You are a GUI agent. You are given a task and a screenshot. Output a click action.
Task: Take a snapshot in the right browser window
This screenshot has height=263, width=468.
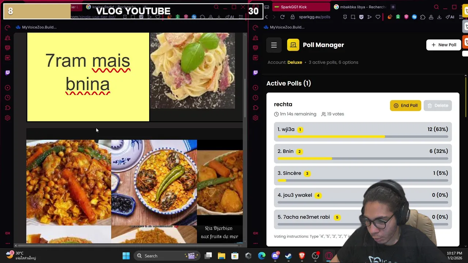tap(353, 17)
